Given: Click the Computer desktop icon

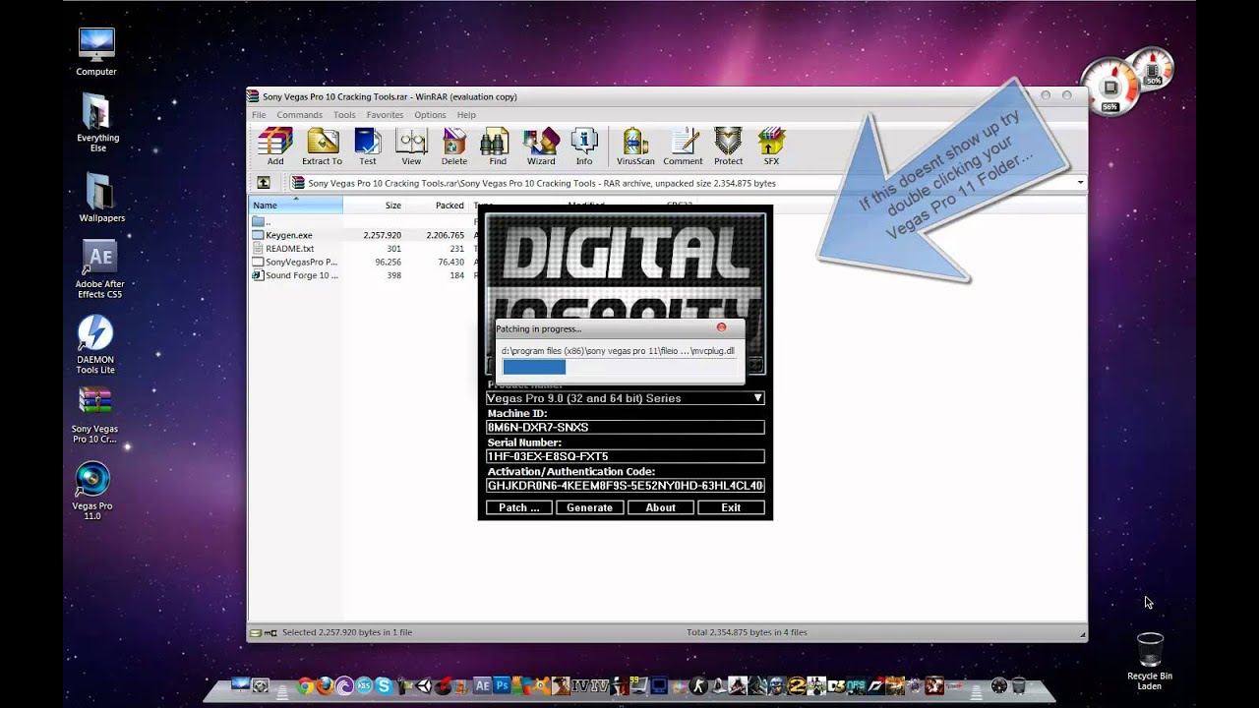Looking at the screenshot, I should coord(96,52).
